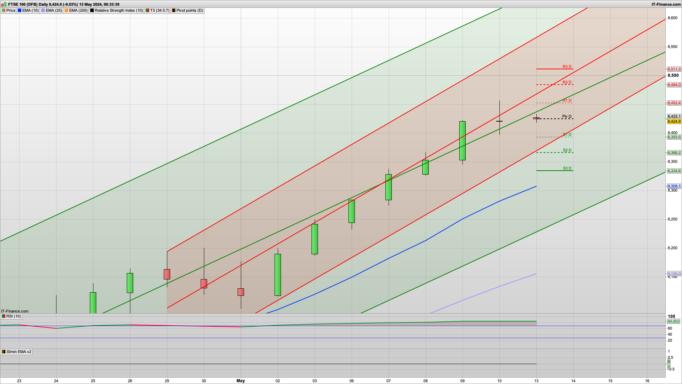Click the T3 (34 0.7) indicator icon
The height and width of the screenshot is (384, 682).
click(x=147, y=11)
